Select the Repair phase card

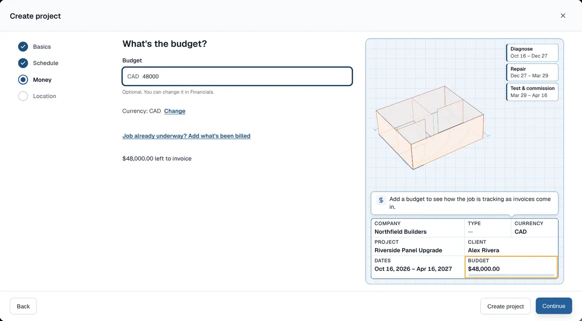532,72
